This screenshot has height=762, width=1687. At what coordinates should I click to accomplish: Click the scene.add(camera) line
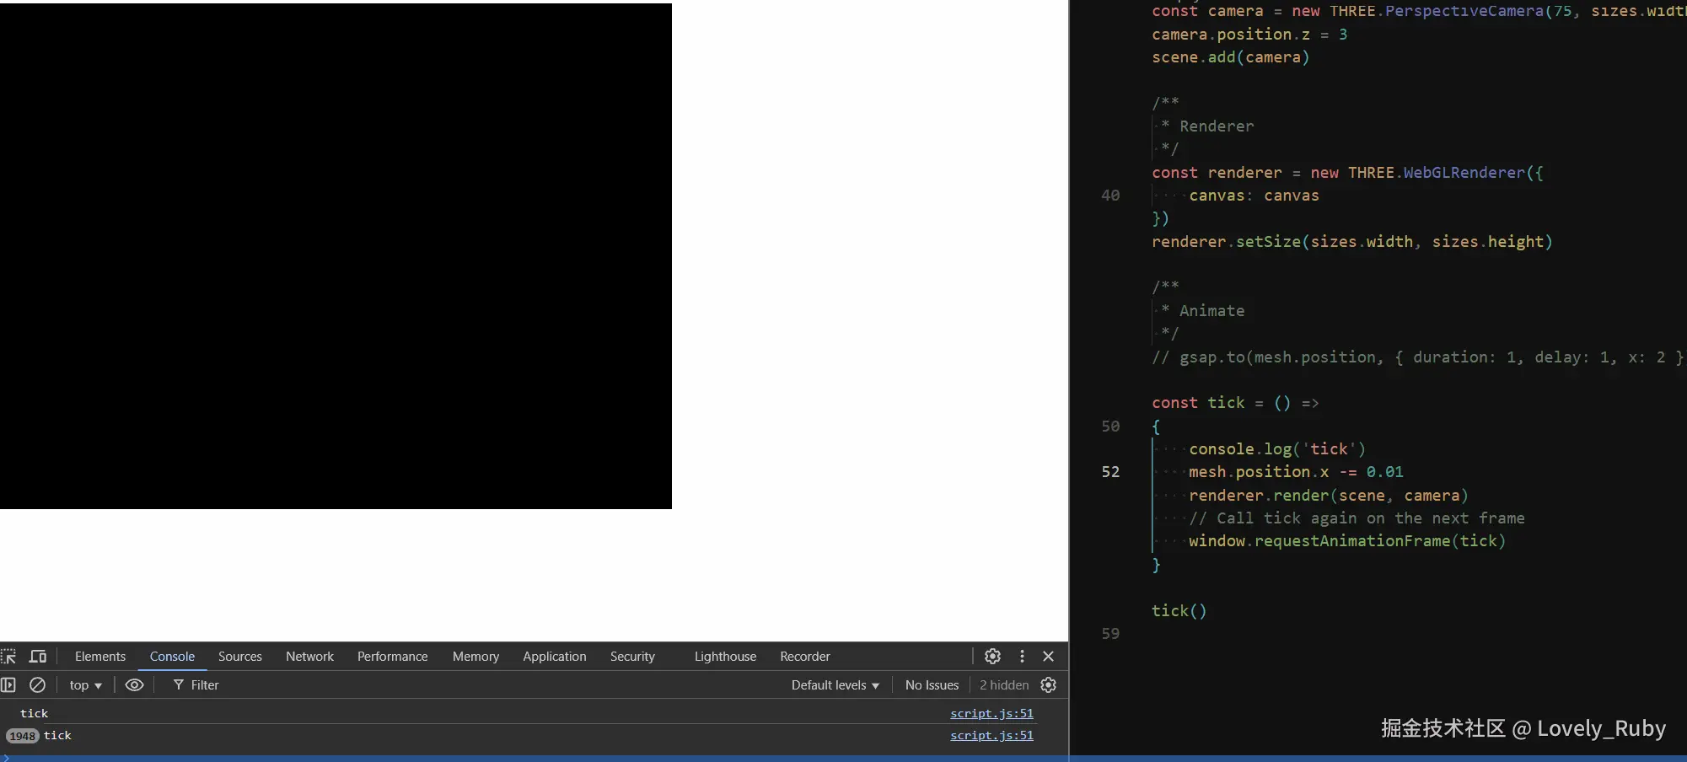pos(1230,57)
